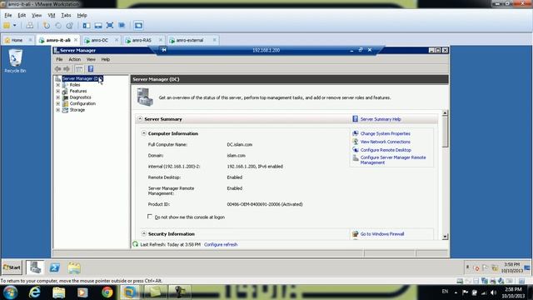The height and width of the screenshot is (300, 533).
Task: Check 'Do not show me this console at logon'
Action: pyautogui.click(x=150, y=217)
